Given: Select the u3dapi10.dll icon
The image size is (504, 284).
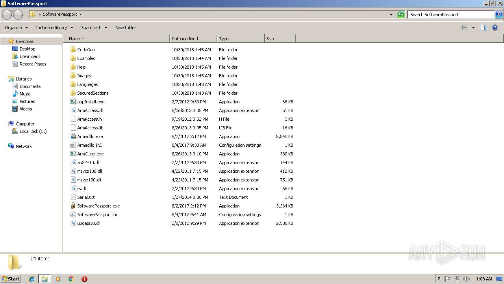Looking at the screenshot, I should (x=73, y=223).
